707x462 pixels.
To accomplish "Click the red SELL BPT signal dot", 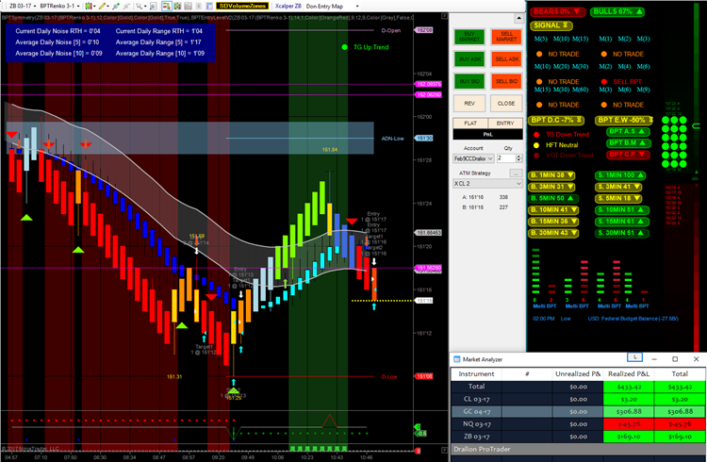I will coord(603,82).
